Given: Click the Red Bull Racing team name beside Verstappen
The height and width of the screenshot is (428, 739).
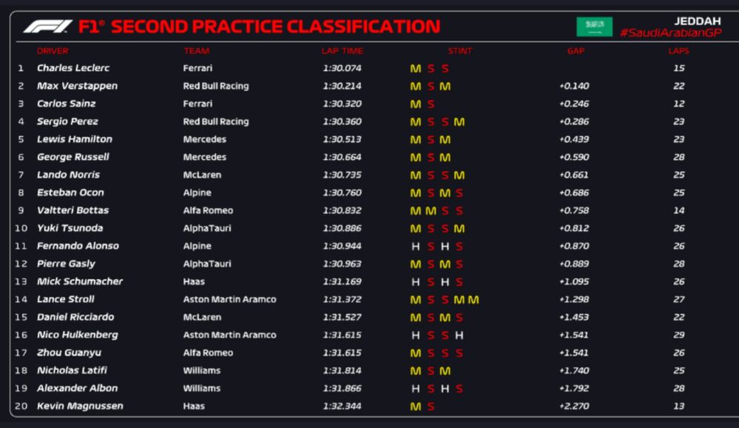Looking at the screenshot, I should click(216, 86).
